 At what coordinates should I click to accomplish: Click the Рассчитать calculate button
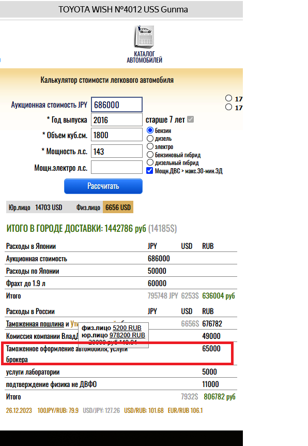[x=103, y=186]
